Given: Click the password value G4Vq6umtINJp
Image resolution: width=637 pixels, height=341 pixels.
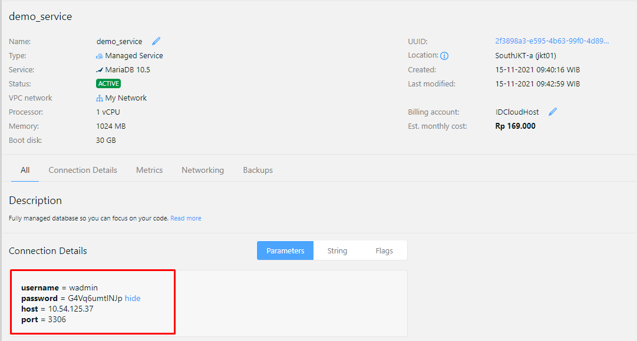Looking at the screenshot, I should click(x=95, y=298).
